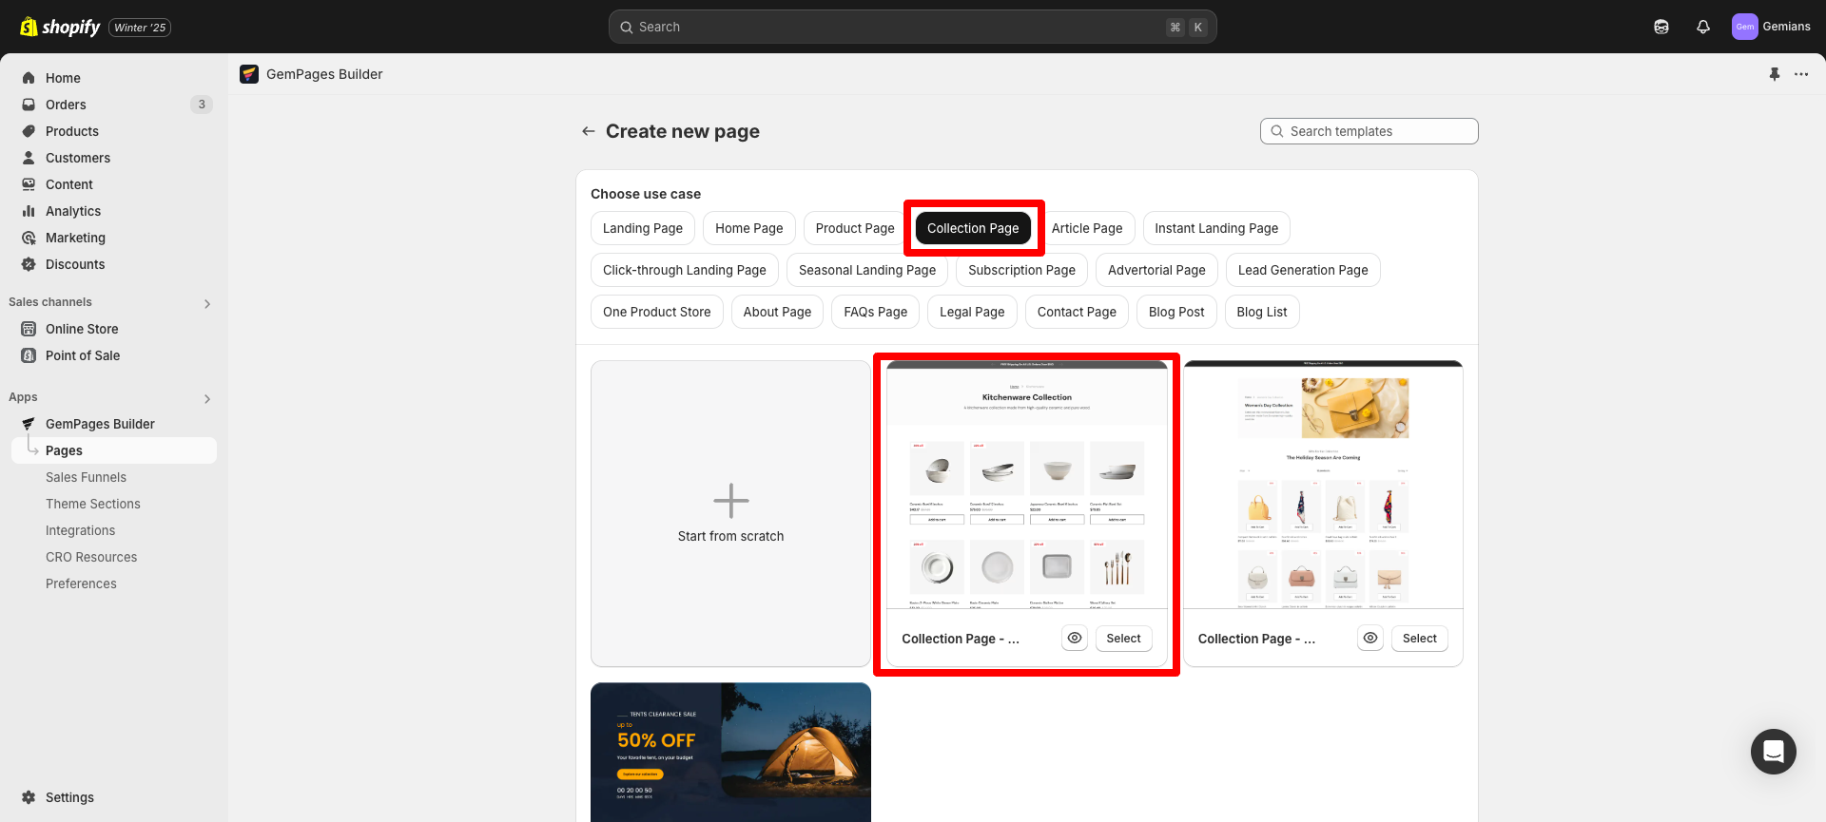Screen dimensions: 1826x822
Task: Click the notifications bell icon
Action: tap(1702, 27)
